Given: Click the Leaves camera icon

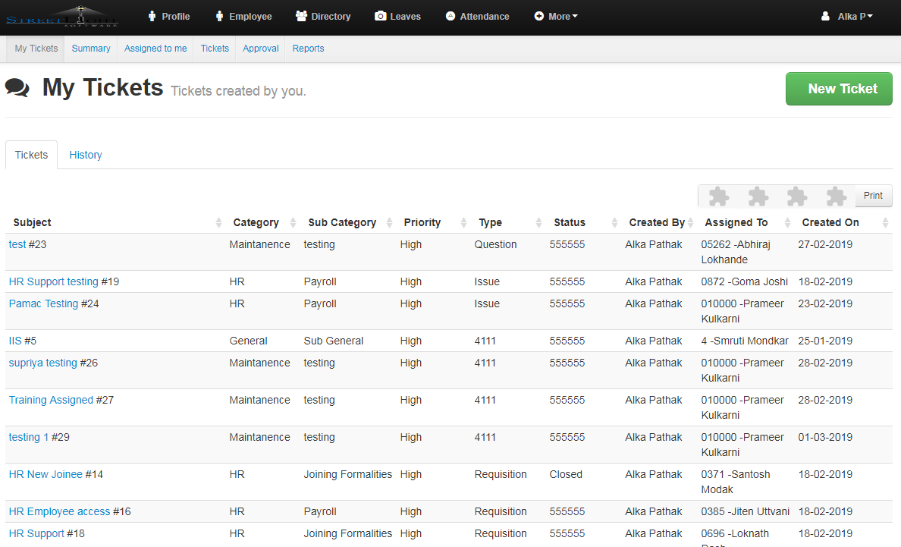Looking at the screenshot, I should (381, 16).
